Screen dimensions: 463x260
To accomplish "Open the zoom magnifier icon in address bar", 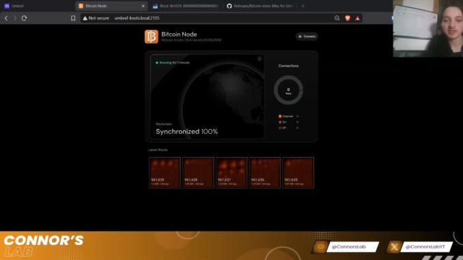I will (x=337, y=18).
